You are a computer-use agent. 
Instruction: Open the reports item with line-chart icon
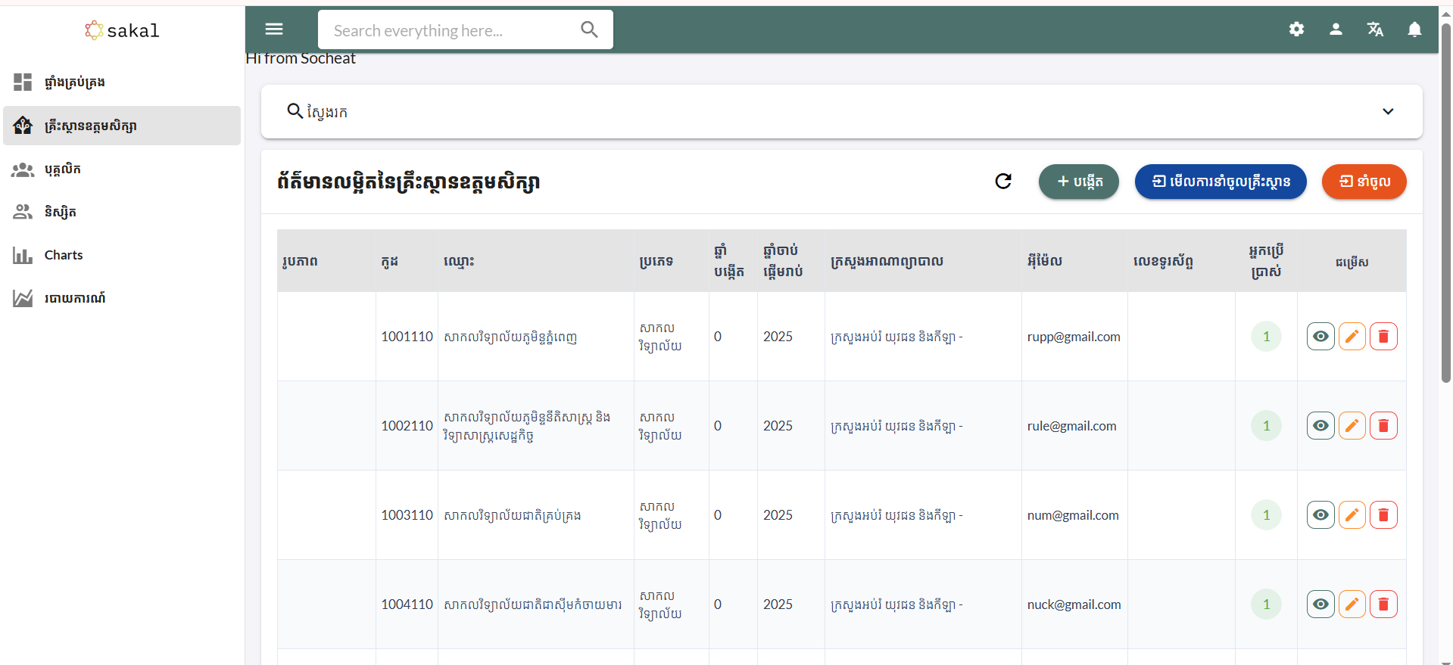coord(122,298)
